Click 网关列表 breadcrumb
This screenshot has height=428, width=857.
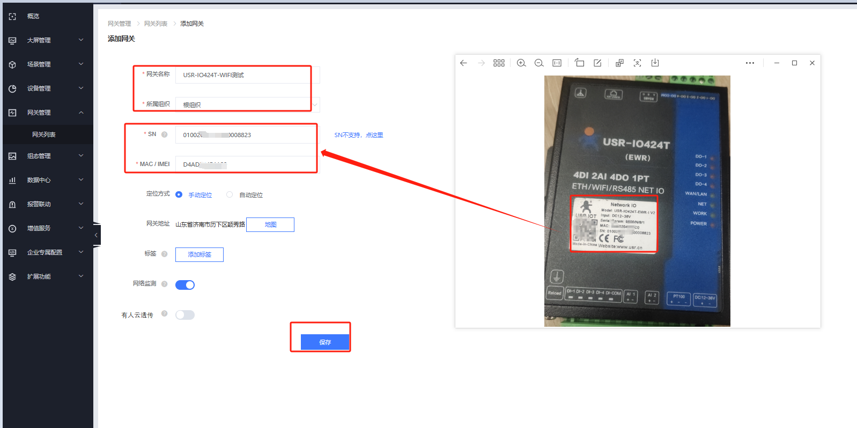coord(156,24)
